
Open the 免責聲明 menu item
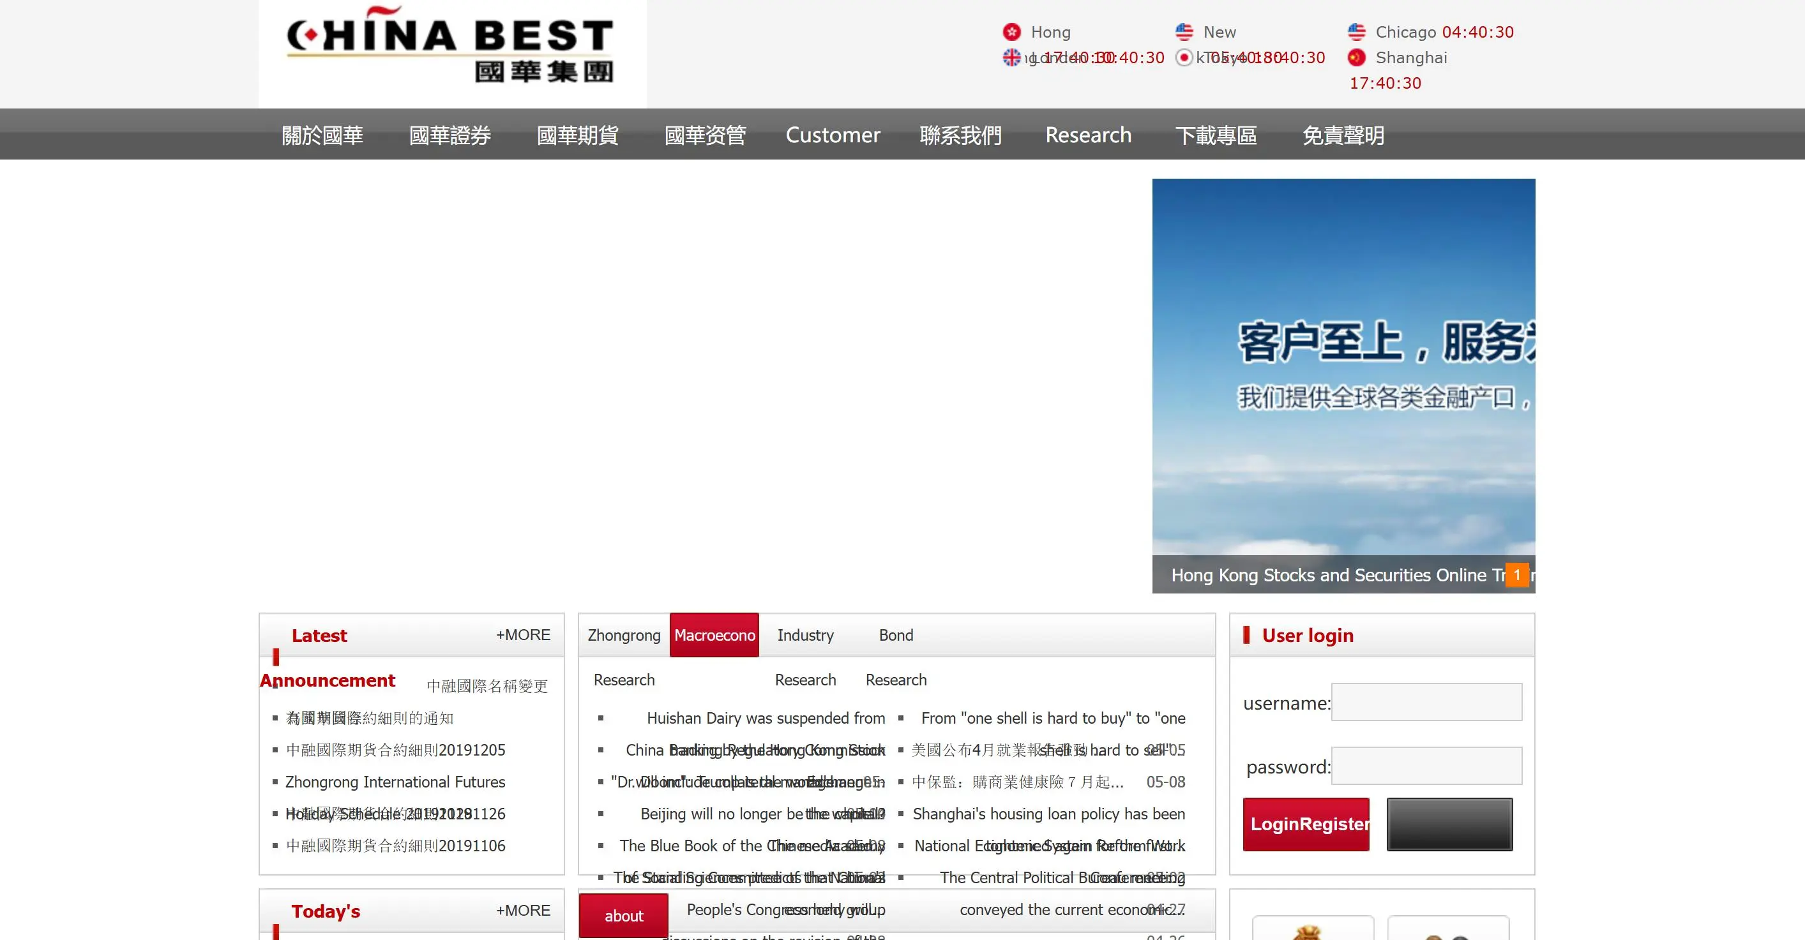click(x=1343, y=135)
